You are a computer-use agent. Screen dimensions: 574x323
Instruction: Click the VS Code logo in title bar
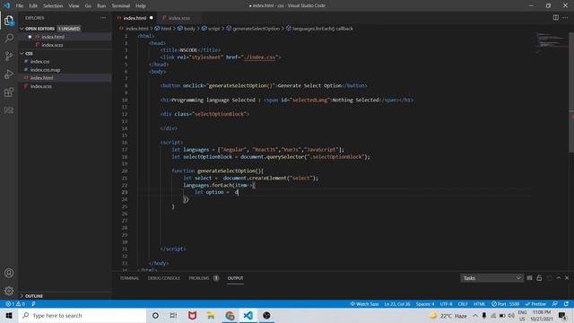point(6,5)
